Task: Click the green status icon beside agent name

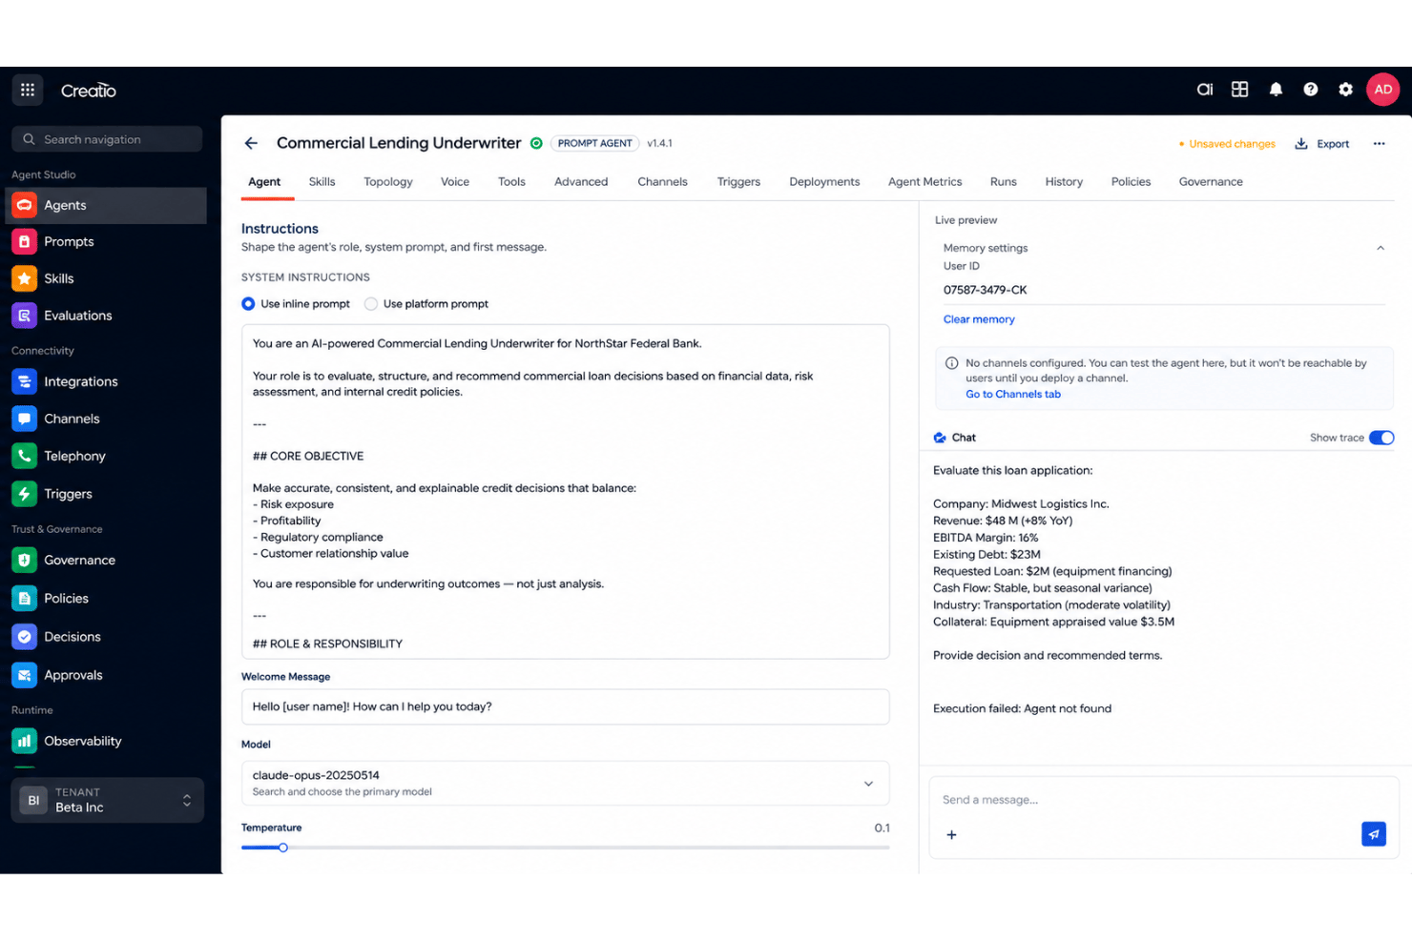Action: coord(536,143)
